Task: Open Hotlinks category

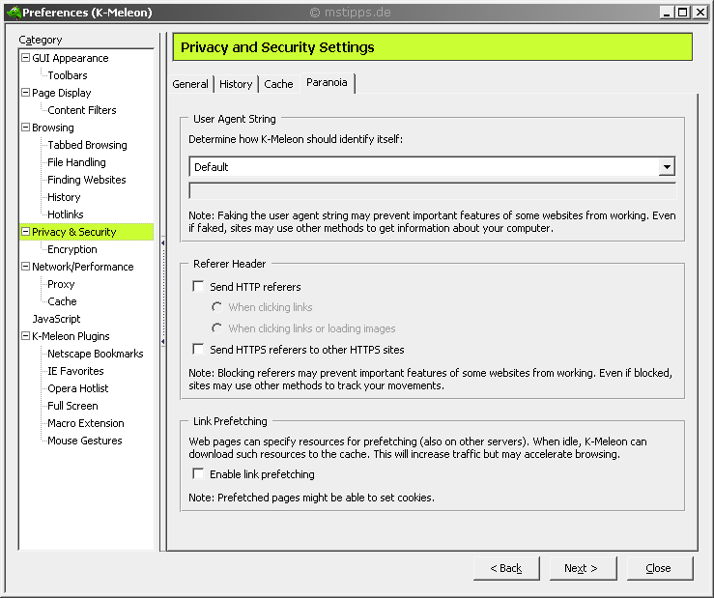Action: [x=66, y=214]
